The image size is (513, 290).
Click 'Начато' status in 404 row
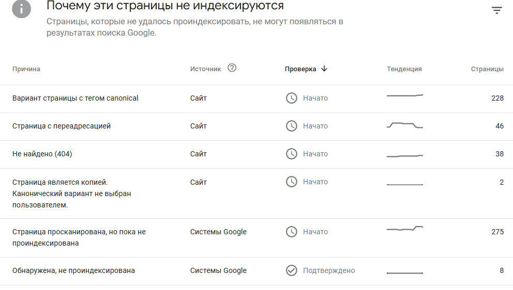[x=315, y=153]
